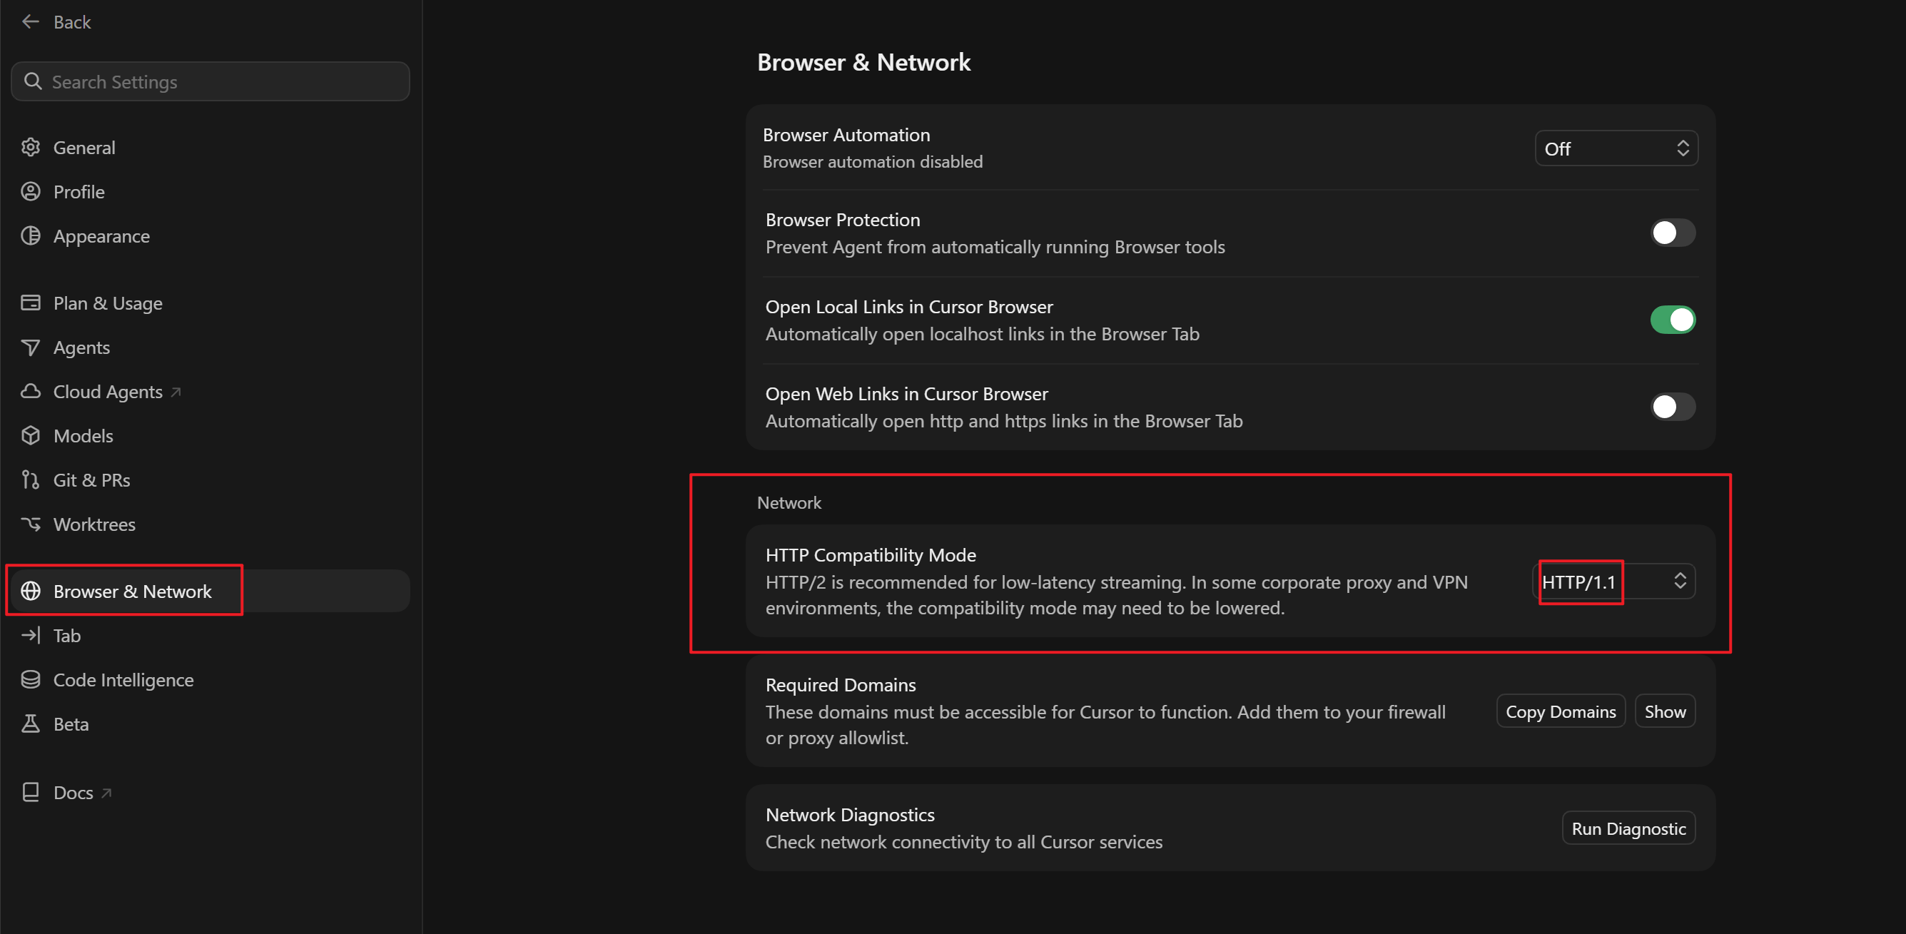Select Worktrees in the sidebar
Viewport: 1906px width, 934px height.
coord(210,524)
